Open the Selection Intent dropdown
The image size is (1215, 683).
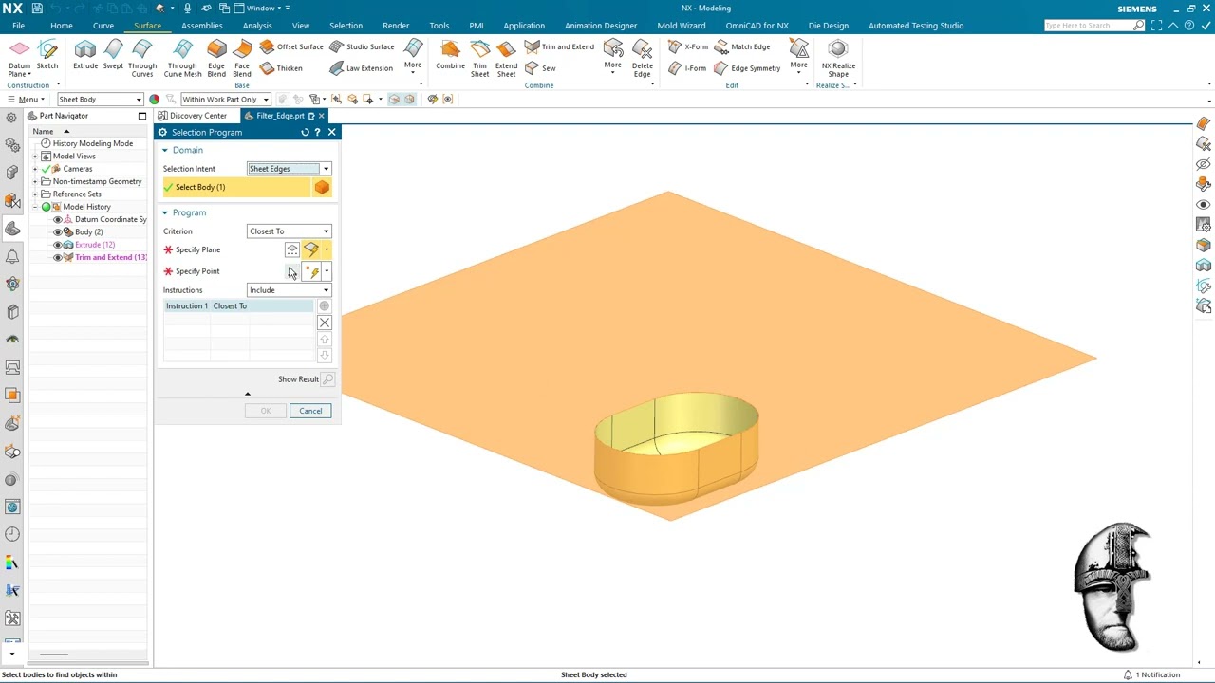[289, 169]
